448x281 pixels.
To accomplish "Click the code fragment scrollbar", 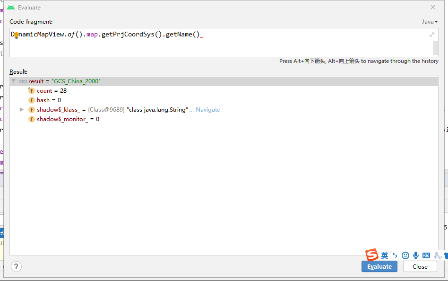I will coord(436,47).
